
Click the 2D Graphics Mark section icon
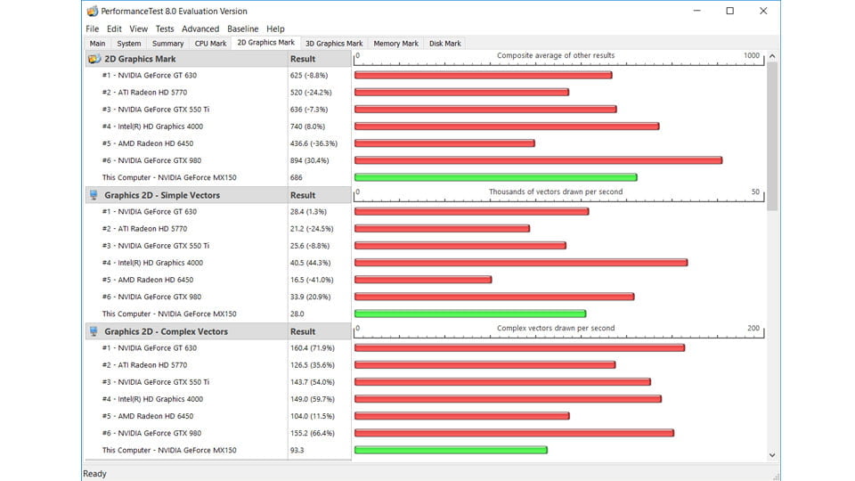pos(94,59)
